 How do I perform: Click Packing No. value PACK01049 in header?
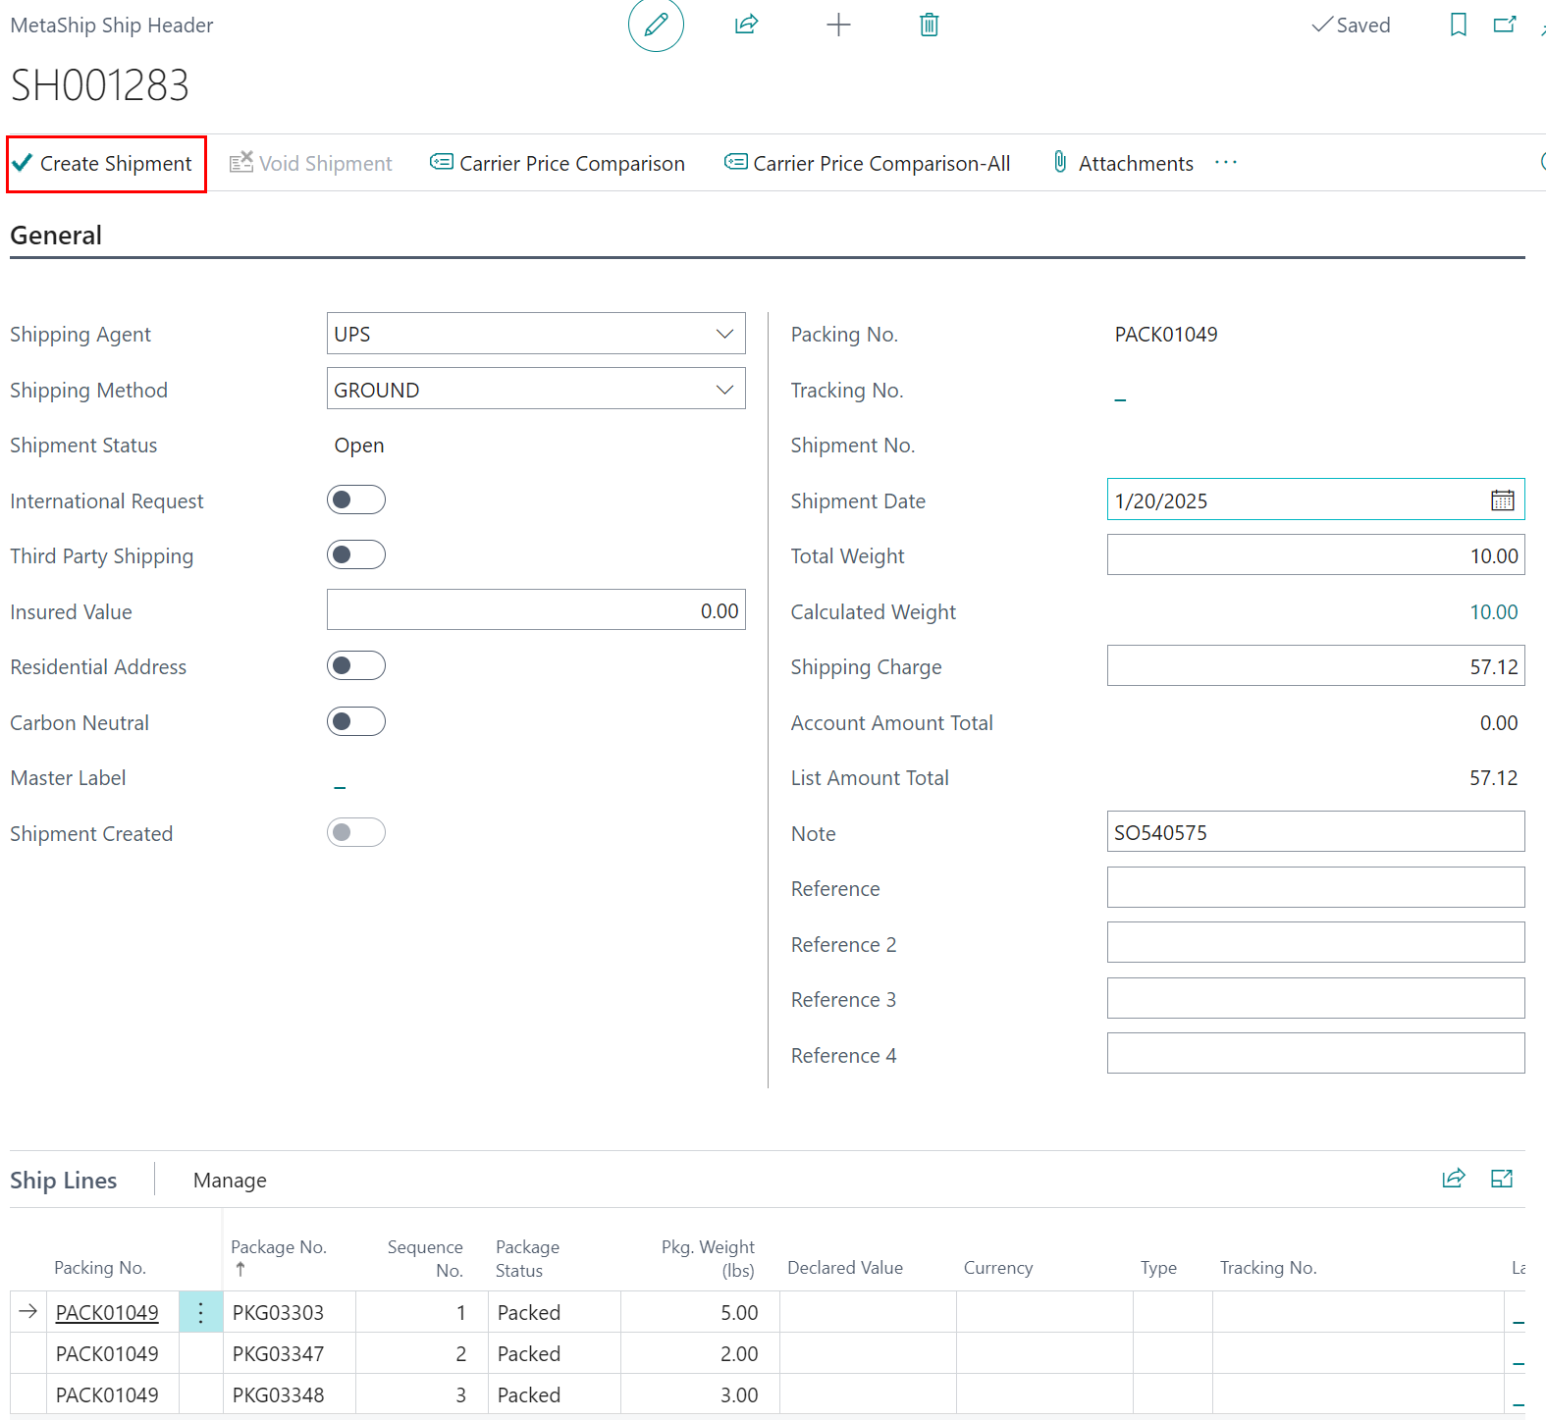click(x=1166, y=334)
